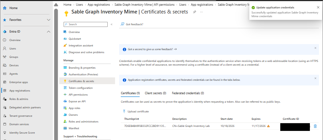Switch to Client secrets (0) tab
The image size is (323, 140).
155,93
